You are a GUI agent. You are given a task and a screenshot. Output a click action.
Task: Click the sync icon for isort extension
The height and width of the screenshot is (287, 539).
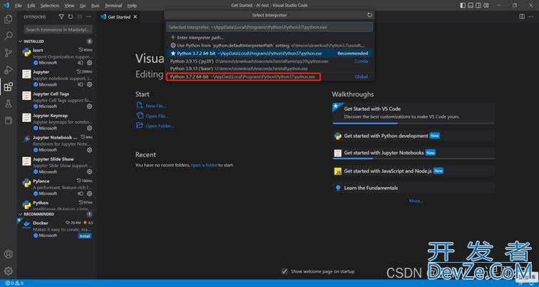tap(81, 63)
